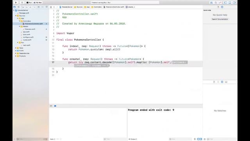250x141 pixels.
Task: Expand the Dependencies folder
Action: (16, 53)
